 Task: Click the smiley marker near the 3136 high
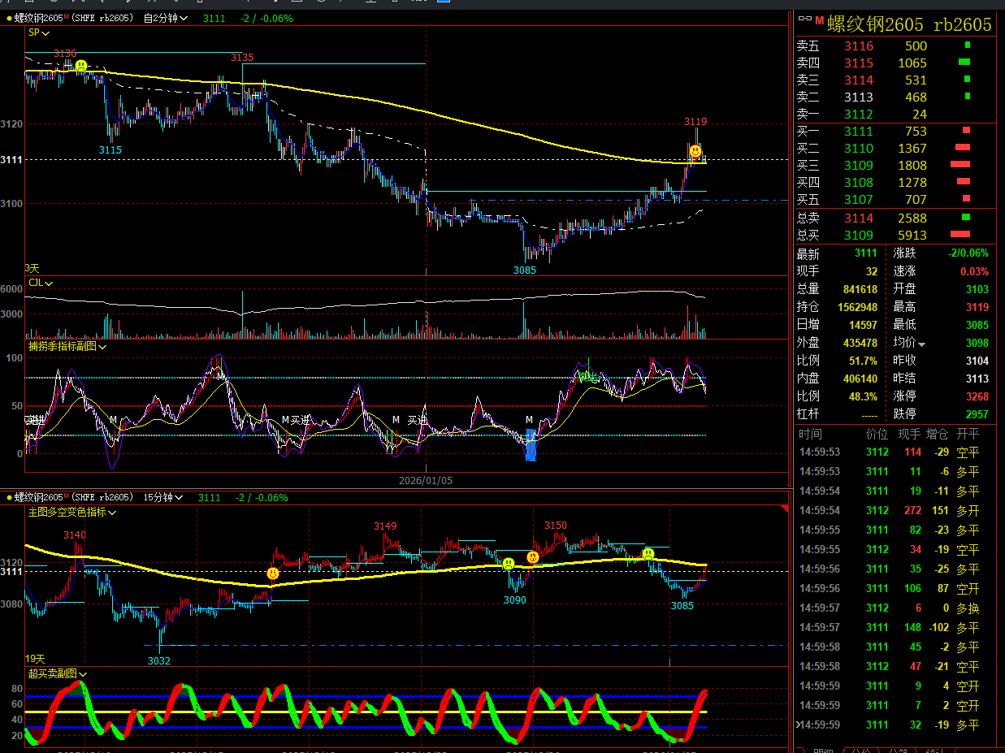(x=80, y=65)
